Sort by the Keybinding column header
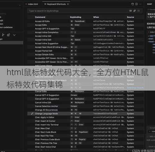 75,17
